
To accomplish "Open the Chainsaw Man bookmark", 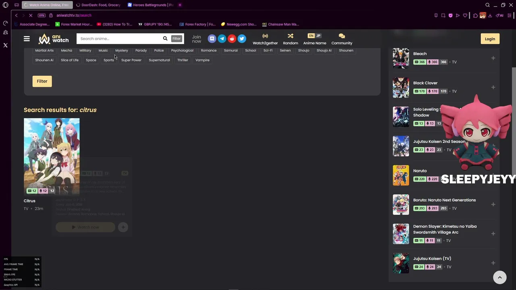I will pyautogui.click(x=281, y=24).
